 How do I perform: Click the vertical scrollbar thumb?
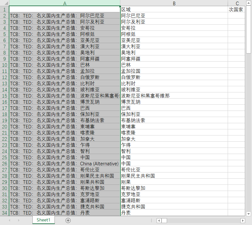tap(248, 29)
